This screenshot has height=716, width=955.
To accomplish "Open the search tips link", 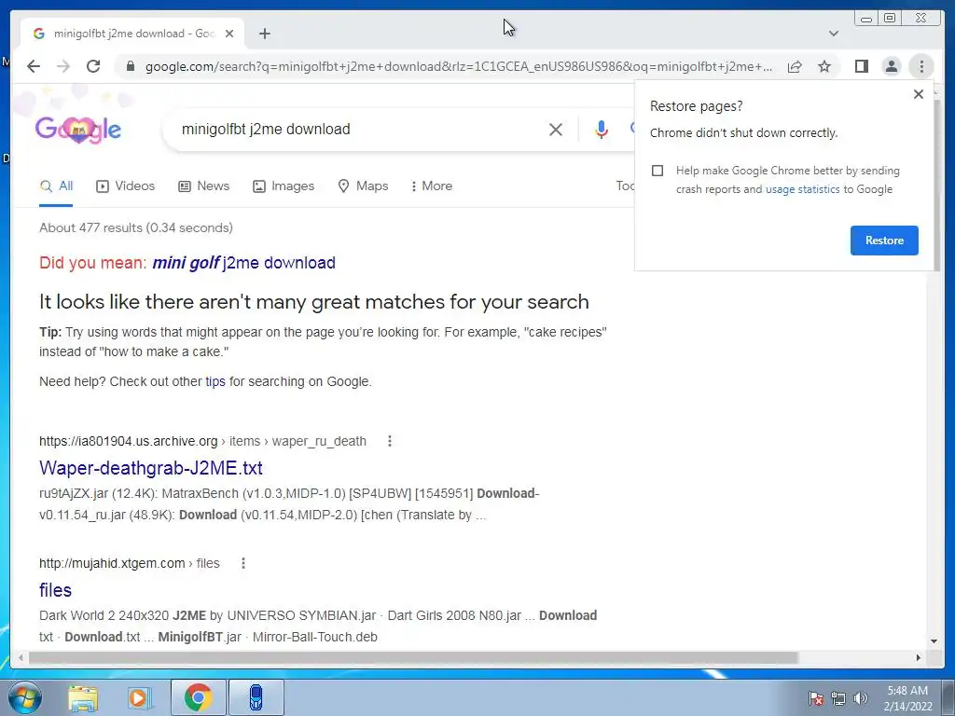I will pos(215,381).
